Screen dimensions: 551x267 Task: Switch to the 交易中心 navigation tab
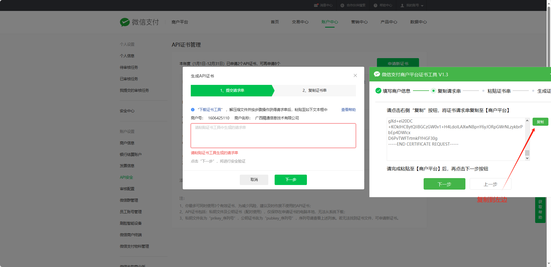pyautogui.click(x=300, y=22)
